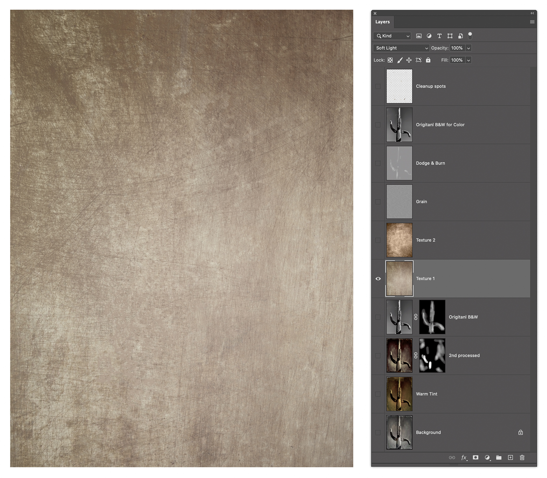
Task: Hide the Texture 1 layer
Action: pos(378,279)
